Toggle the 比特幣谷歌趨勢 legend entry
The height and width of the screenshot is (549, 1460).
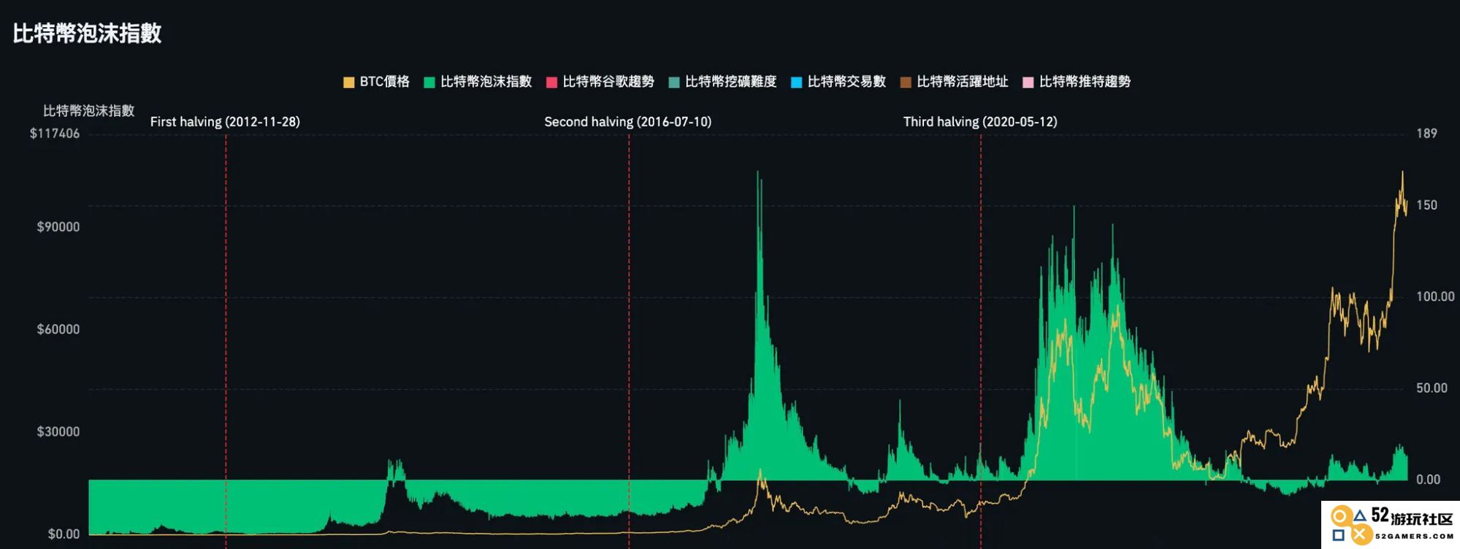coord(600,82)
